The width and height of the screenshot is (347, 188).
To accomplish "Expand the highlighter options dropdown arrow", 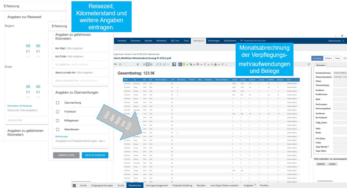I will click(x=194, y=65).
